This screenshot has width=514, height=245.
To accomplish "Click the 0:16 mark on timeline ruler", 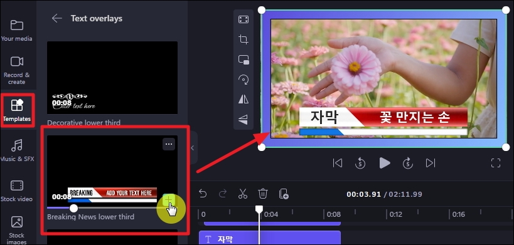I will pos(458,214).
